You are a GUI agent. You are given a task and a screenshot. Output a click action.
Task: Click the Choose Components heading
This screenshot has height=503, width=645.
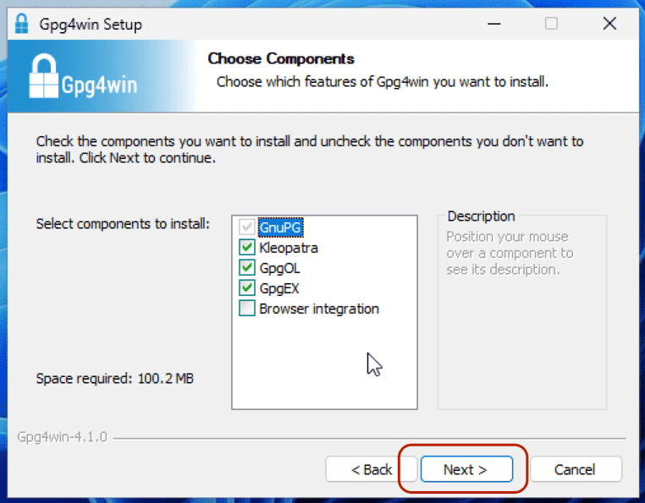click(281, 59)
